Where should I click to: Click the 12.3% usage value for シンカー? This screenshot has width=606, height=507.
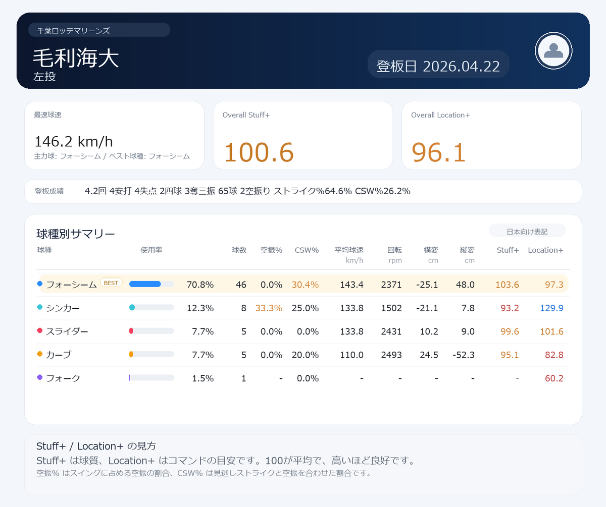[200, 308]
